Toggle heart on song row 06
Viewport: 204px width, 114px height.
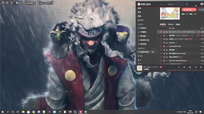pos(164,50)
